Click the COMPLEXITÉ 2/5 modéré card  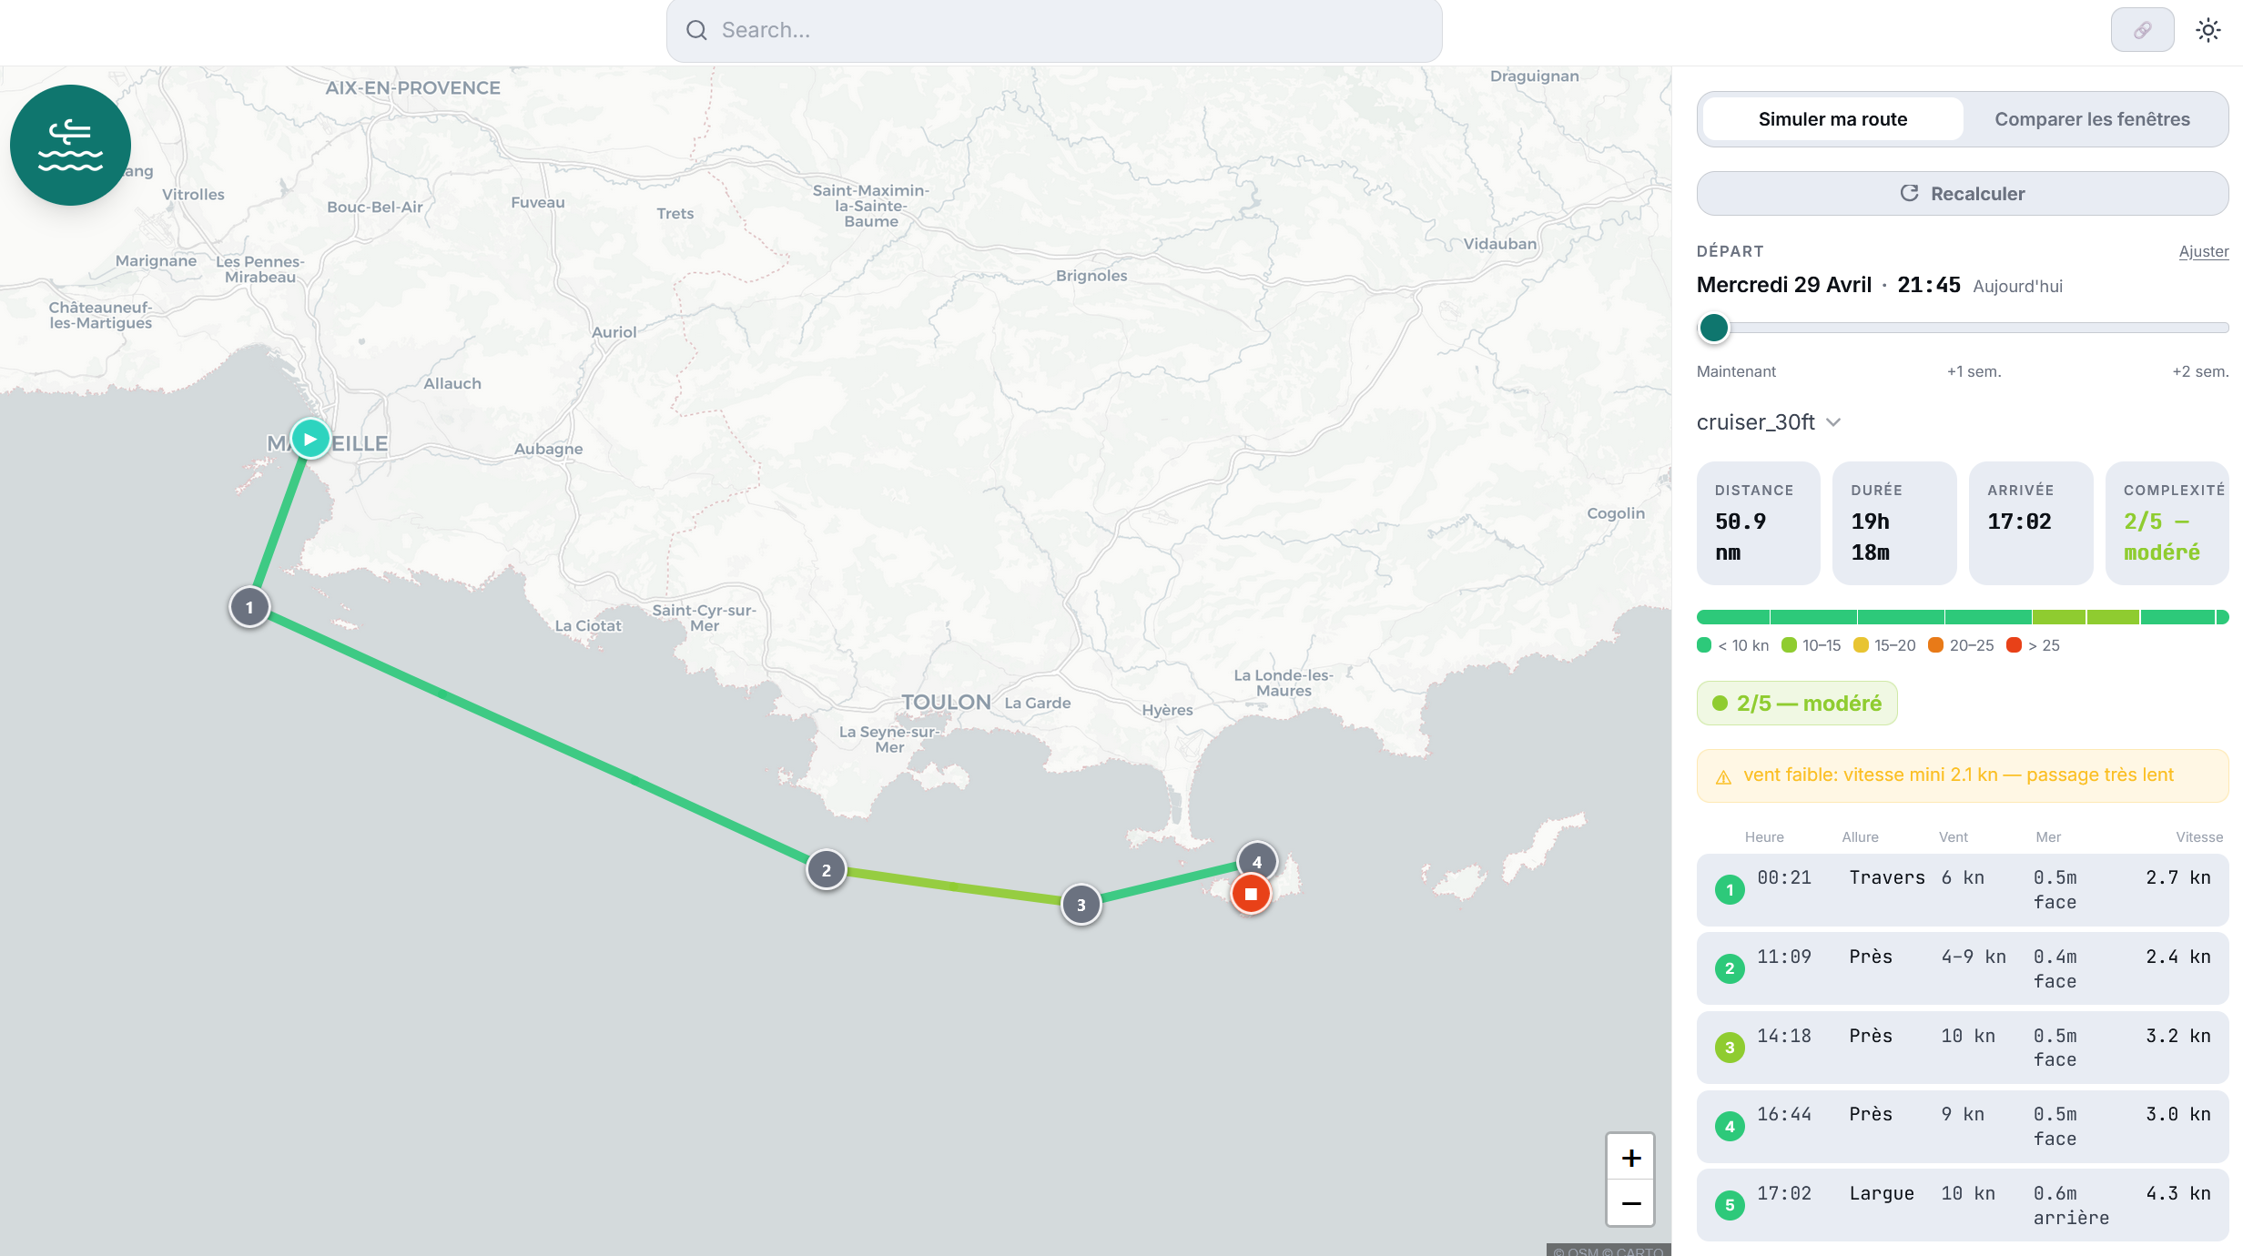click(2167, 522)
